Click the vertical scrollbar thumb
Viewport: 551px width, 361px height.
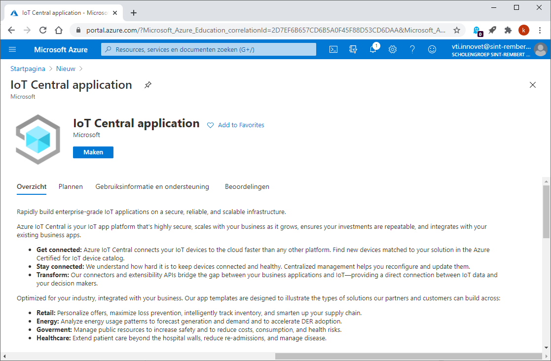546,212
